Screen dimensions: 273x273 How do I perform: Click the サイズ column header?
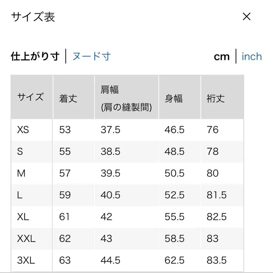[31, 97]
